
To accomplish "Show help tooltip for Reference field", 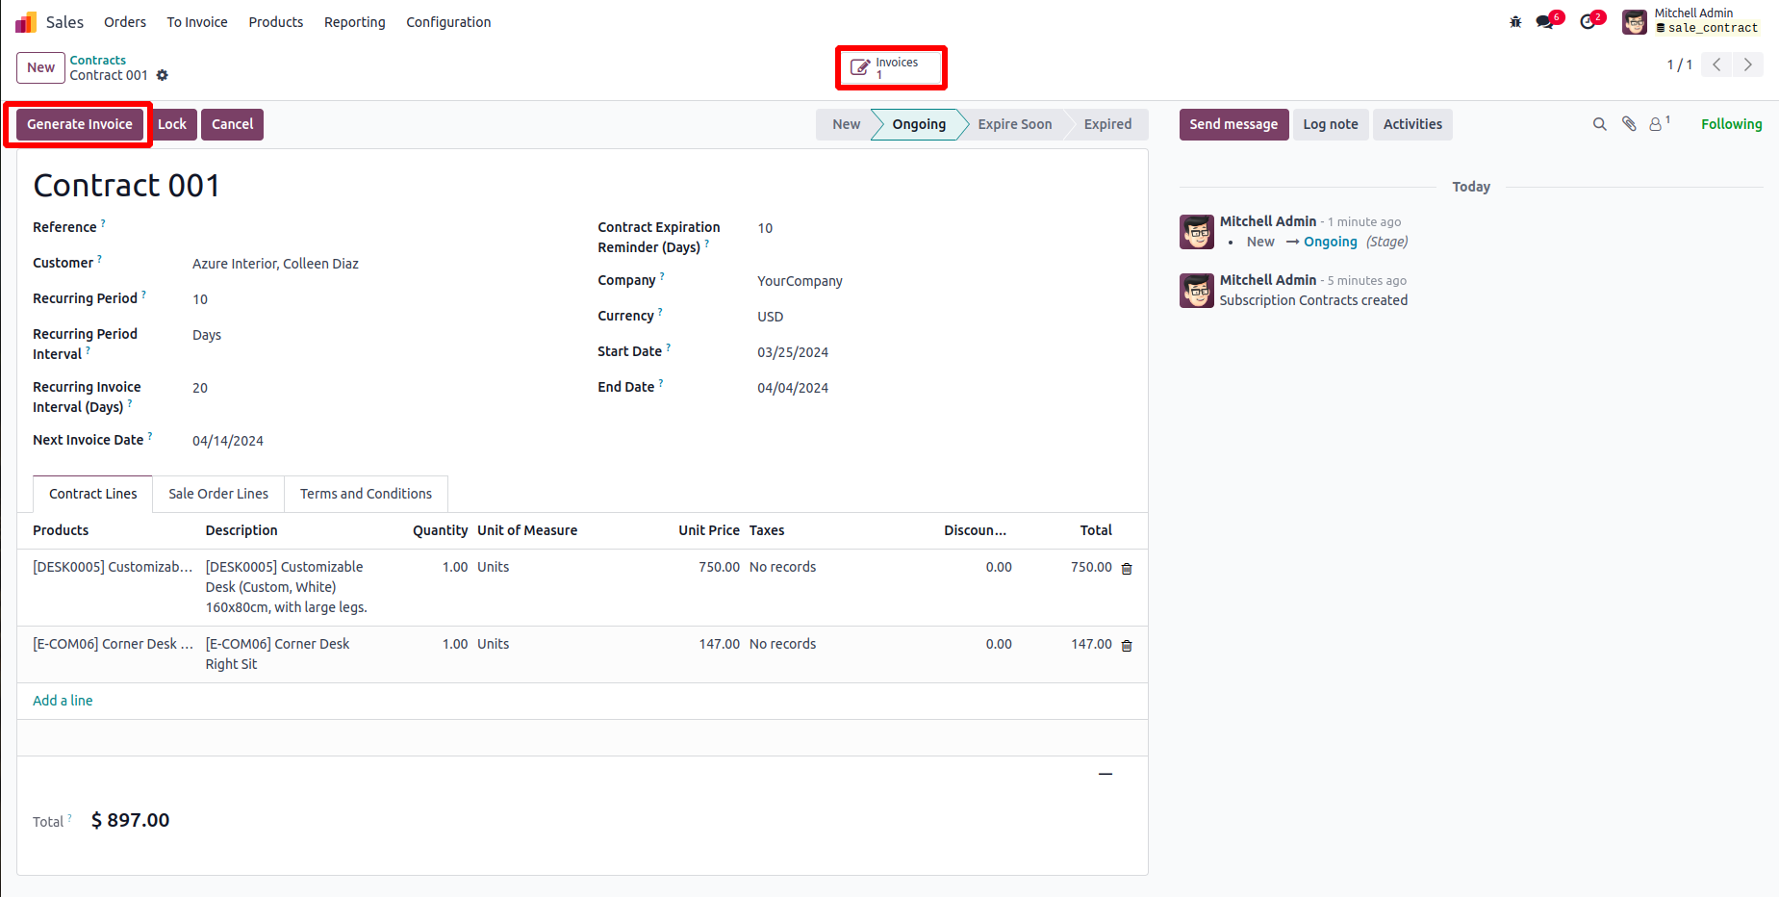I will 103,223.
